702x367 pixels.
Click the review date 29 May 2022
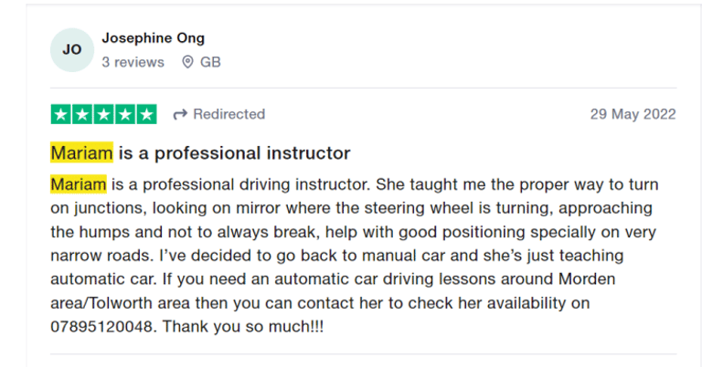tap(633, 114)
